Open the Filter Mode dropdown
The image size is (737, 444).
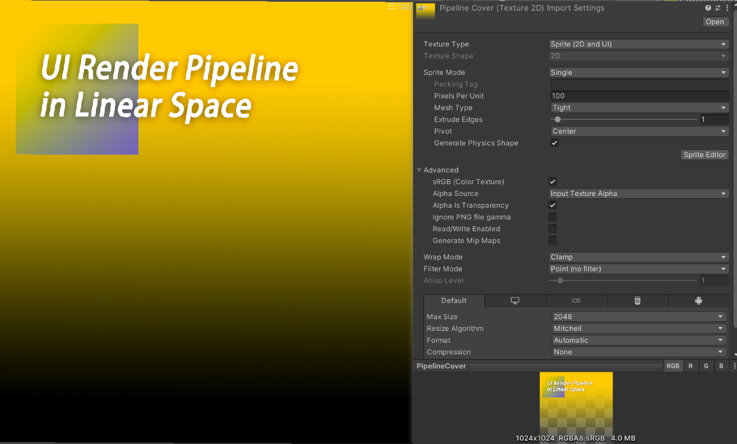click(x=638, y=269)
